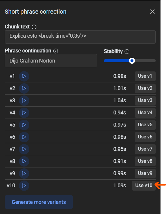Play the v7 audio variant
166x214 pixels.
24,149
